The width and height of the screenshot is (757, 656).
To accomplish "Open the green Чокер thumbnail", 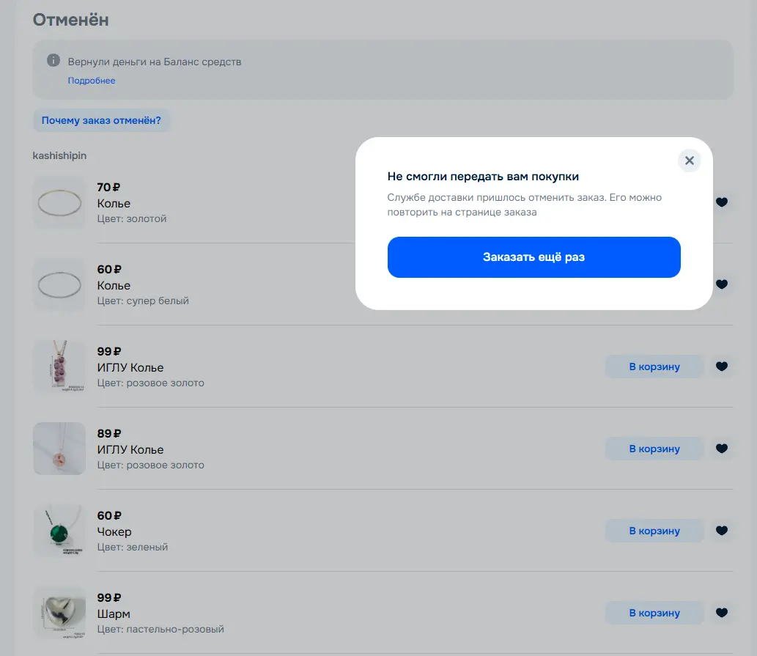I will [59, 531].
